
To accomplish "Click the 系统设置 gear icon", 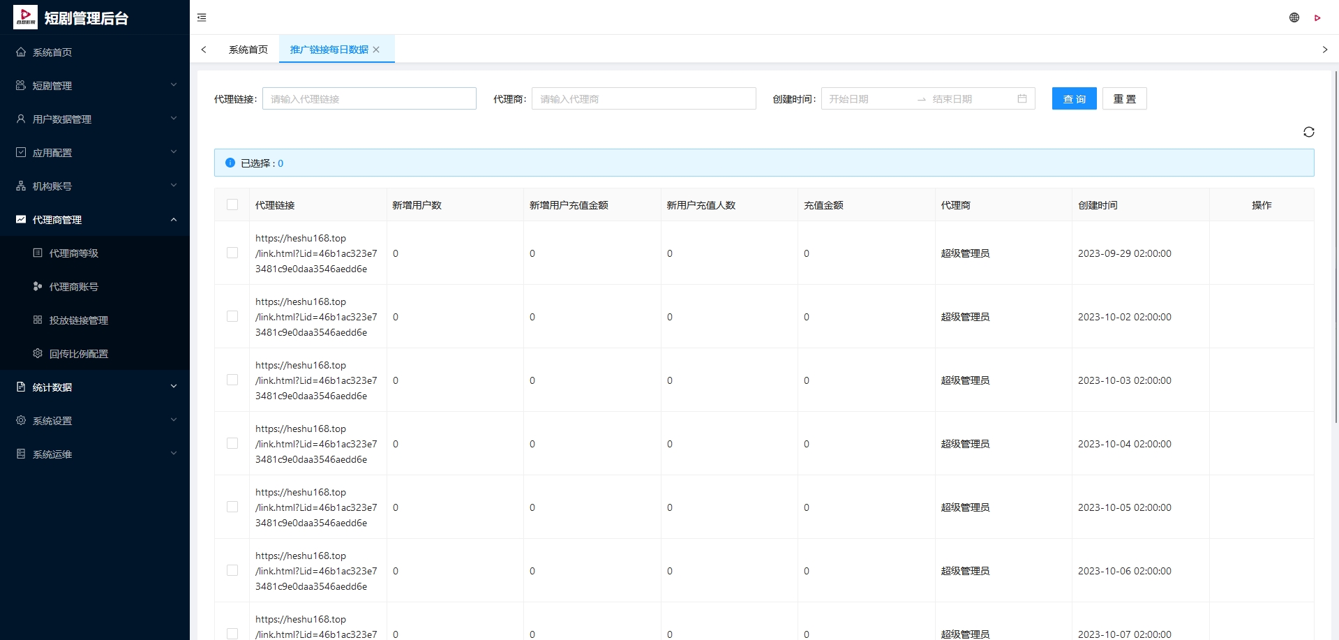I will point(21,420).
